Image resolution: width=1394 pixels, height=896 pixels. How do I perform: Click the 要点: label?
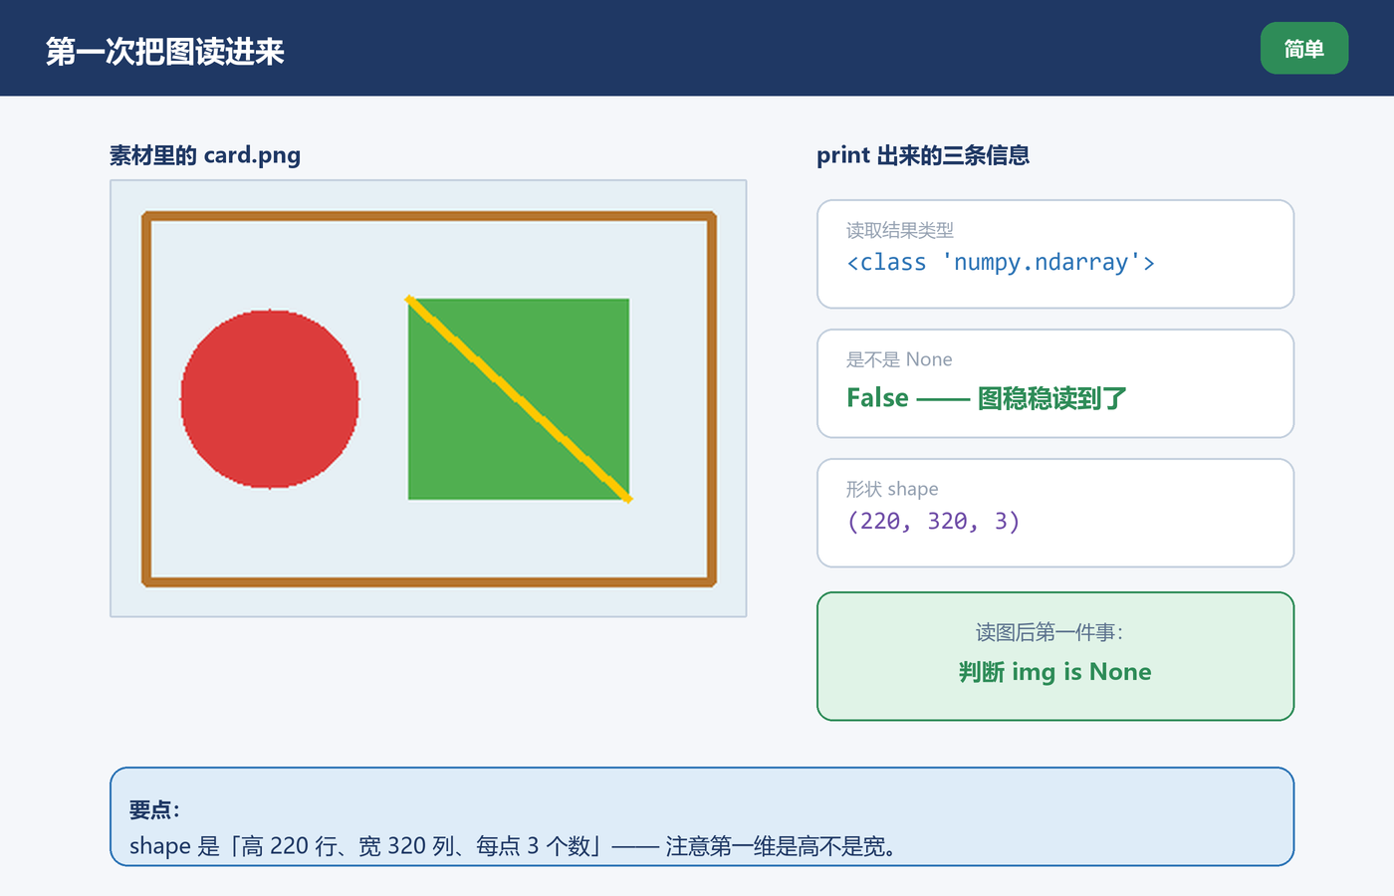[x=154, y=809]
